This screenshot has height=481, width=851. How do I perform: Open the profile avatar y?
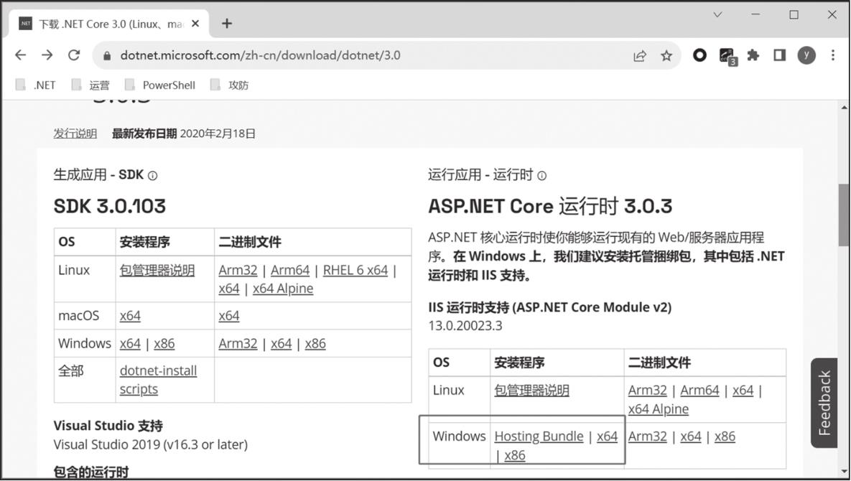(x=806, y=55)
